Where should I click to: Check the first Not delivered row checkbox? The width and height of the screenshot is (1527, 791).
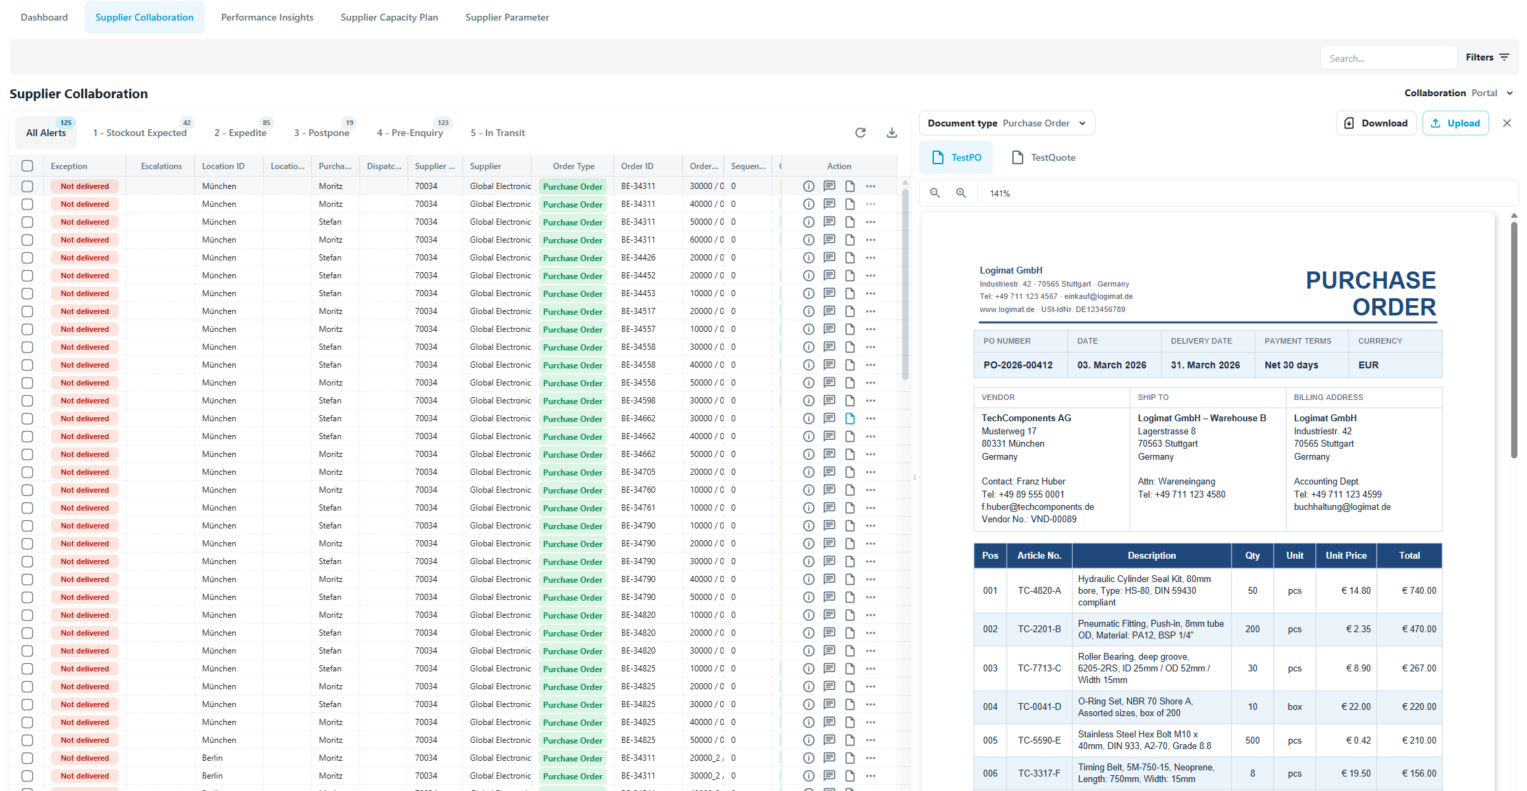coord(27,186)
